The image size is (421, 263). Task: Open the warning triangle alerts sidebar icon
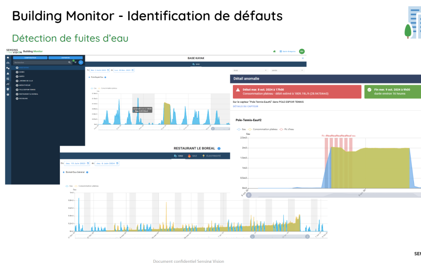(x=8, y=73)
